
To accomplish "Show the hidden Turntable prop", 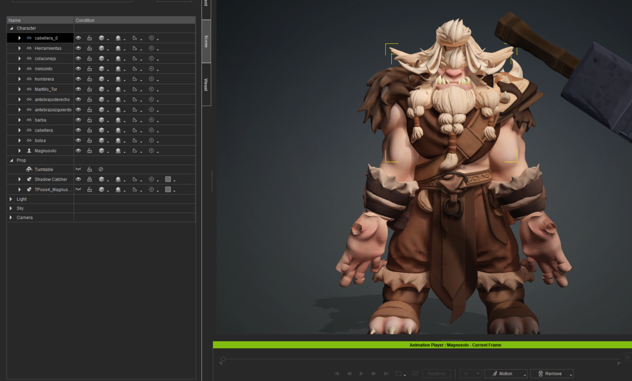I will (78, 170).
